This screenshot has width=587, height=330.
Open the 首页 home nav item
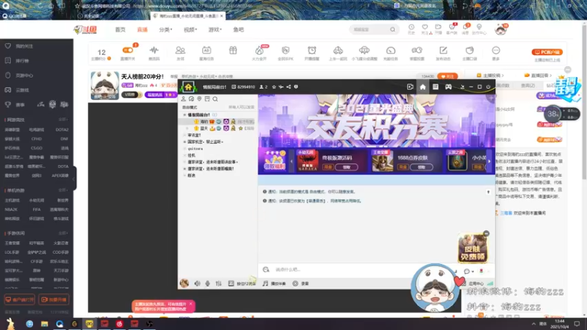(120, 29)
